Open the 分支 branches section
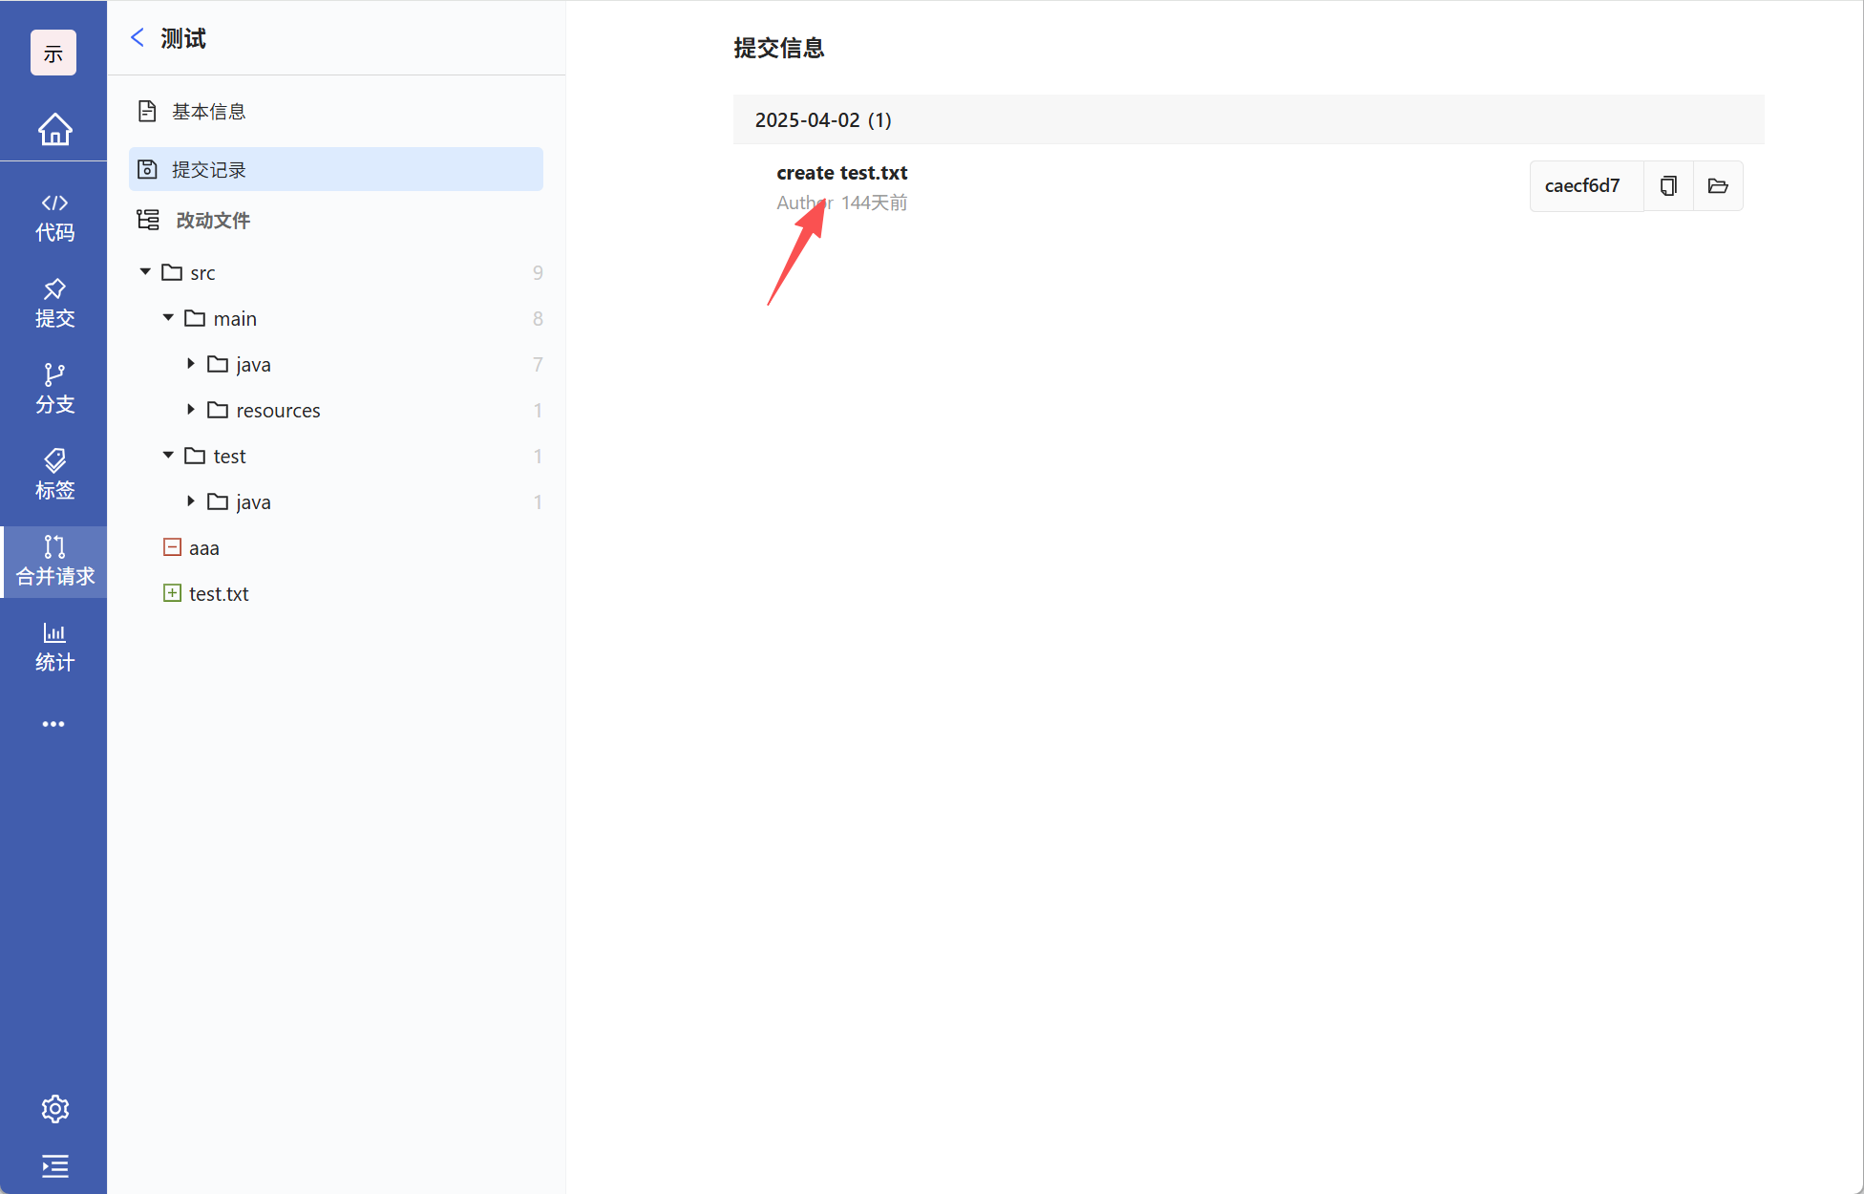The image size is (1864, 1194). click(54, 389)
